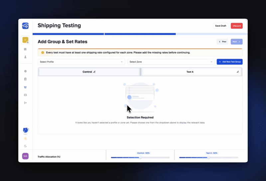
Task: Open the clipboard icon in sidebar
Action: pyautogui.click(x=25, y=79)
